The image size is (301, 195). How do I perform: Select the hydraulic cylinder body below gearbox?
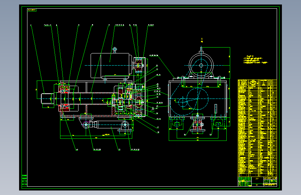tap(109, 125)
